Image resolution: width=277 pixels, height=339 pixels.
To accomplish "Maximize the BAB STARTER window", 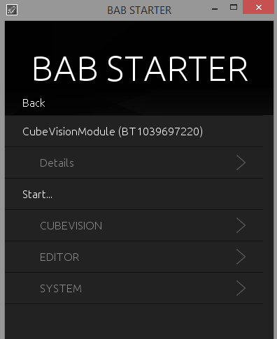I will pyautogui.click(x=234, y=7).
